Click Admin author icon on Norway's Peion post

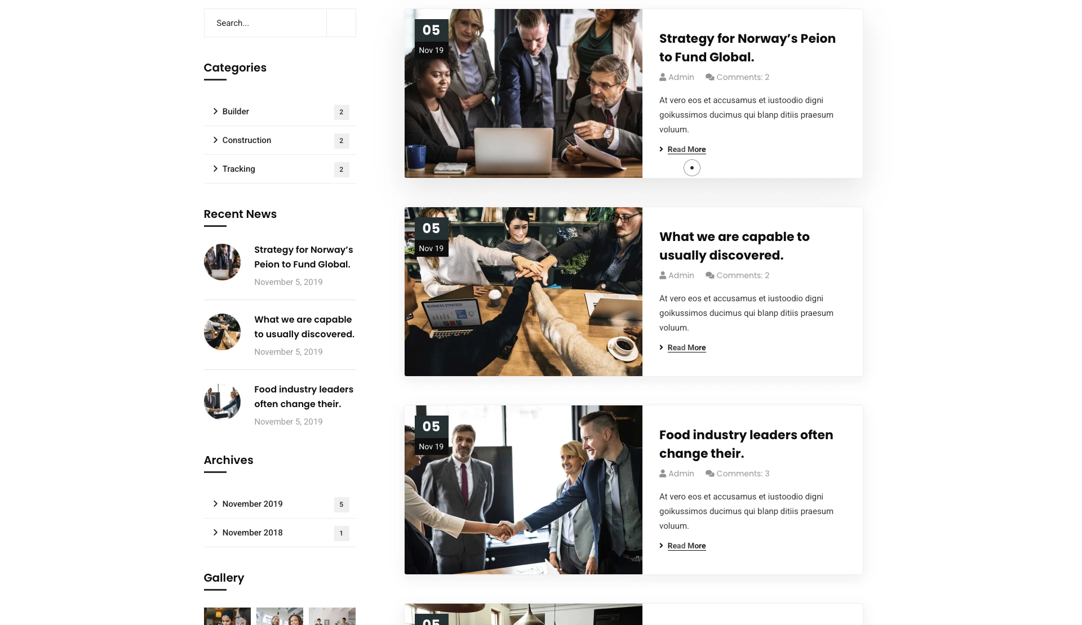pyautogui.click(x=663, y=77)
